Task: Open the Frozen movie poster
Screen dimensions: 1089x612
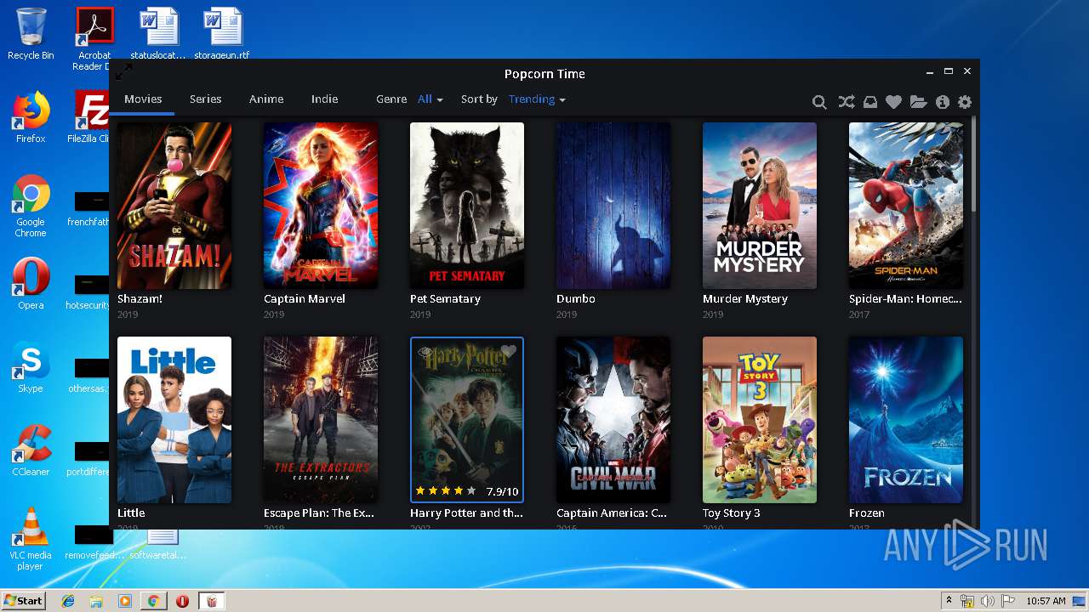Action: (x=906, y=420)
